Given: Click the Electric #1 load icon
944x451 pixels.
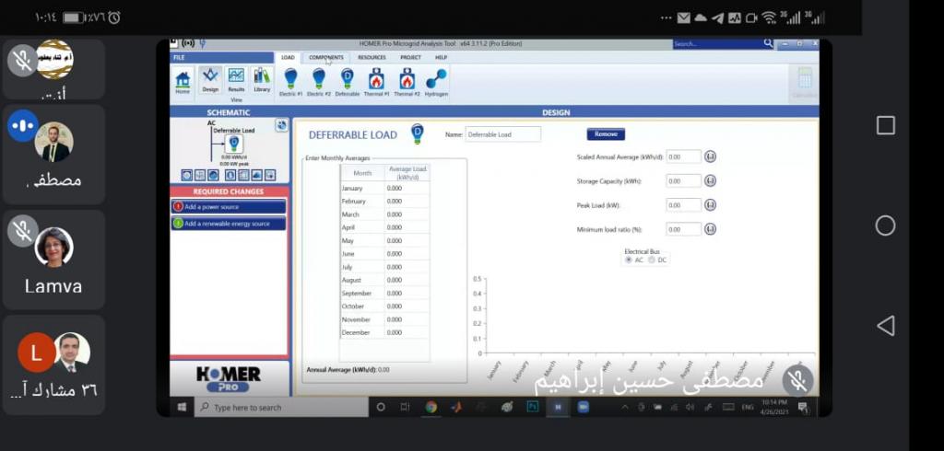Looking at the screenshot, I should pos(290,79).
